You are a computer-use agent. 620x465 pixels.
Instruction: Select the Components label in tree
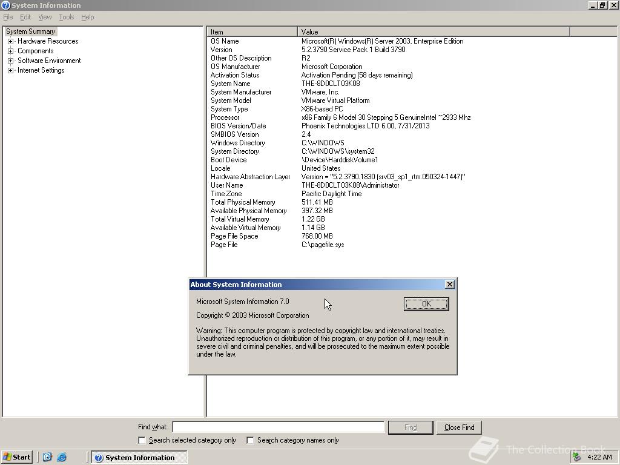(36, 51)
